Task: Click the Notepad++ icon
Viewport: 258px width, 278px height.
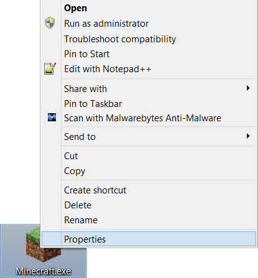Action: 50,68
